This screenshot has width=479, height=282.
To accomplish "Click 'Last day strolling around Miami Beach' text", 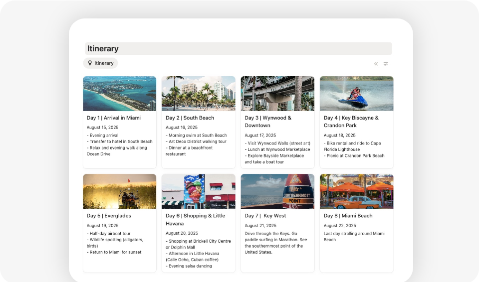I will click(x=354, y=237).
